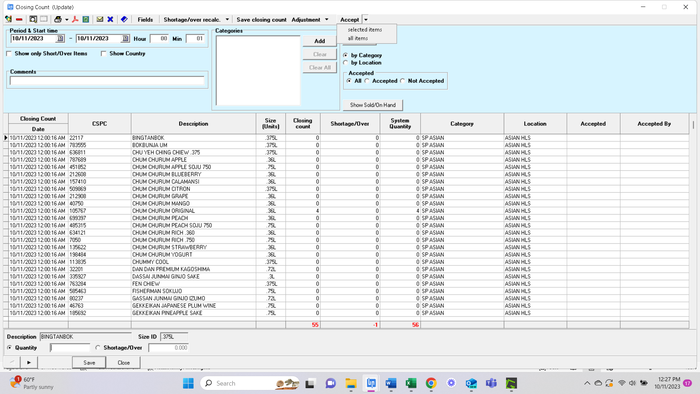Select the Accepted filter radio button
Screen dimensions: 700x394
point(367,81)
